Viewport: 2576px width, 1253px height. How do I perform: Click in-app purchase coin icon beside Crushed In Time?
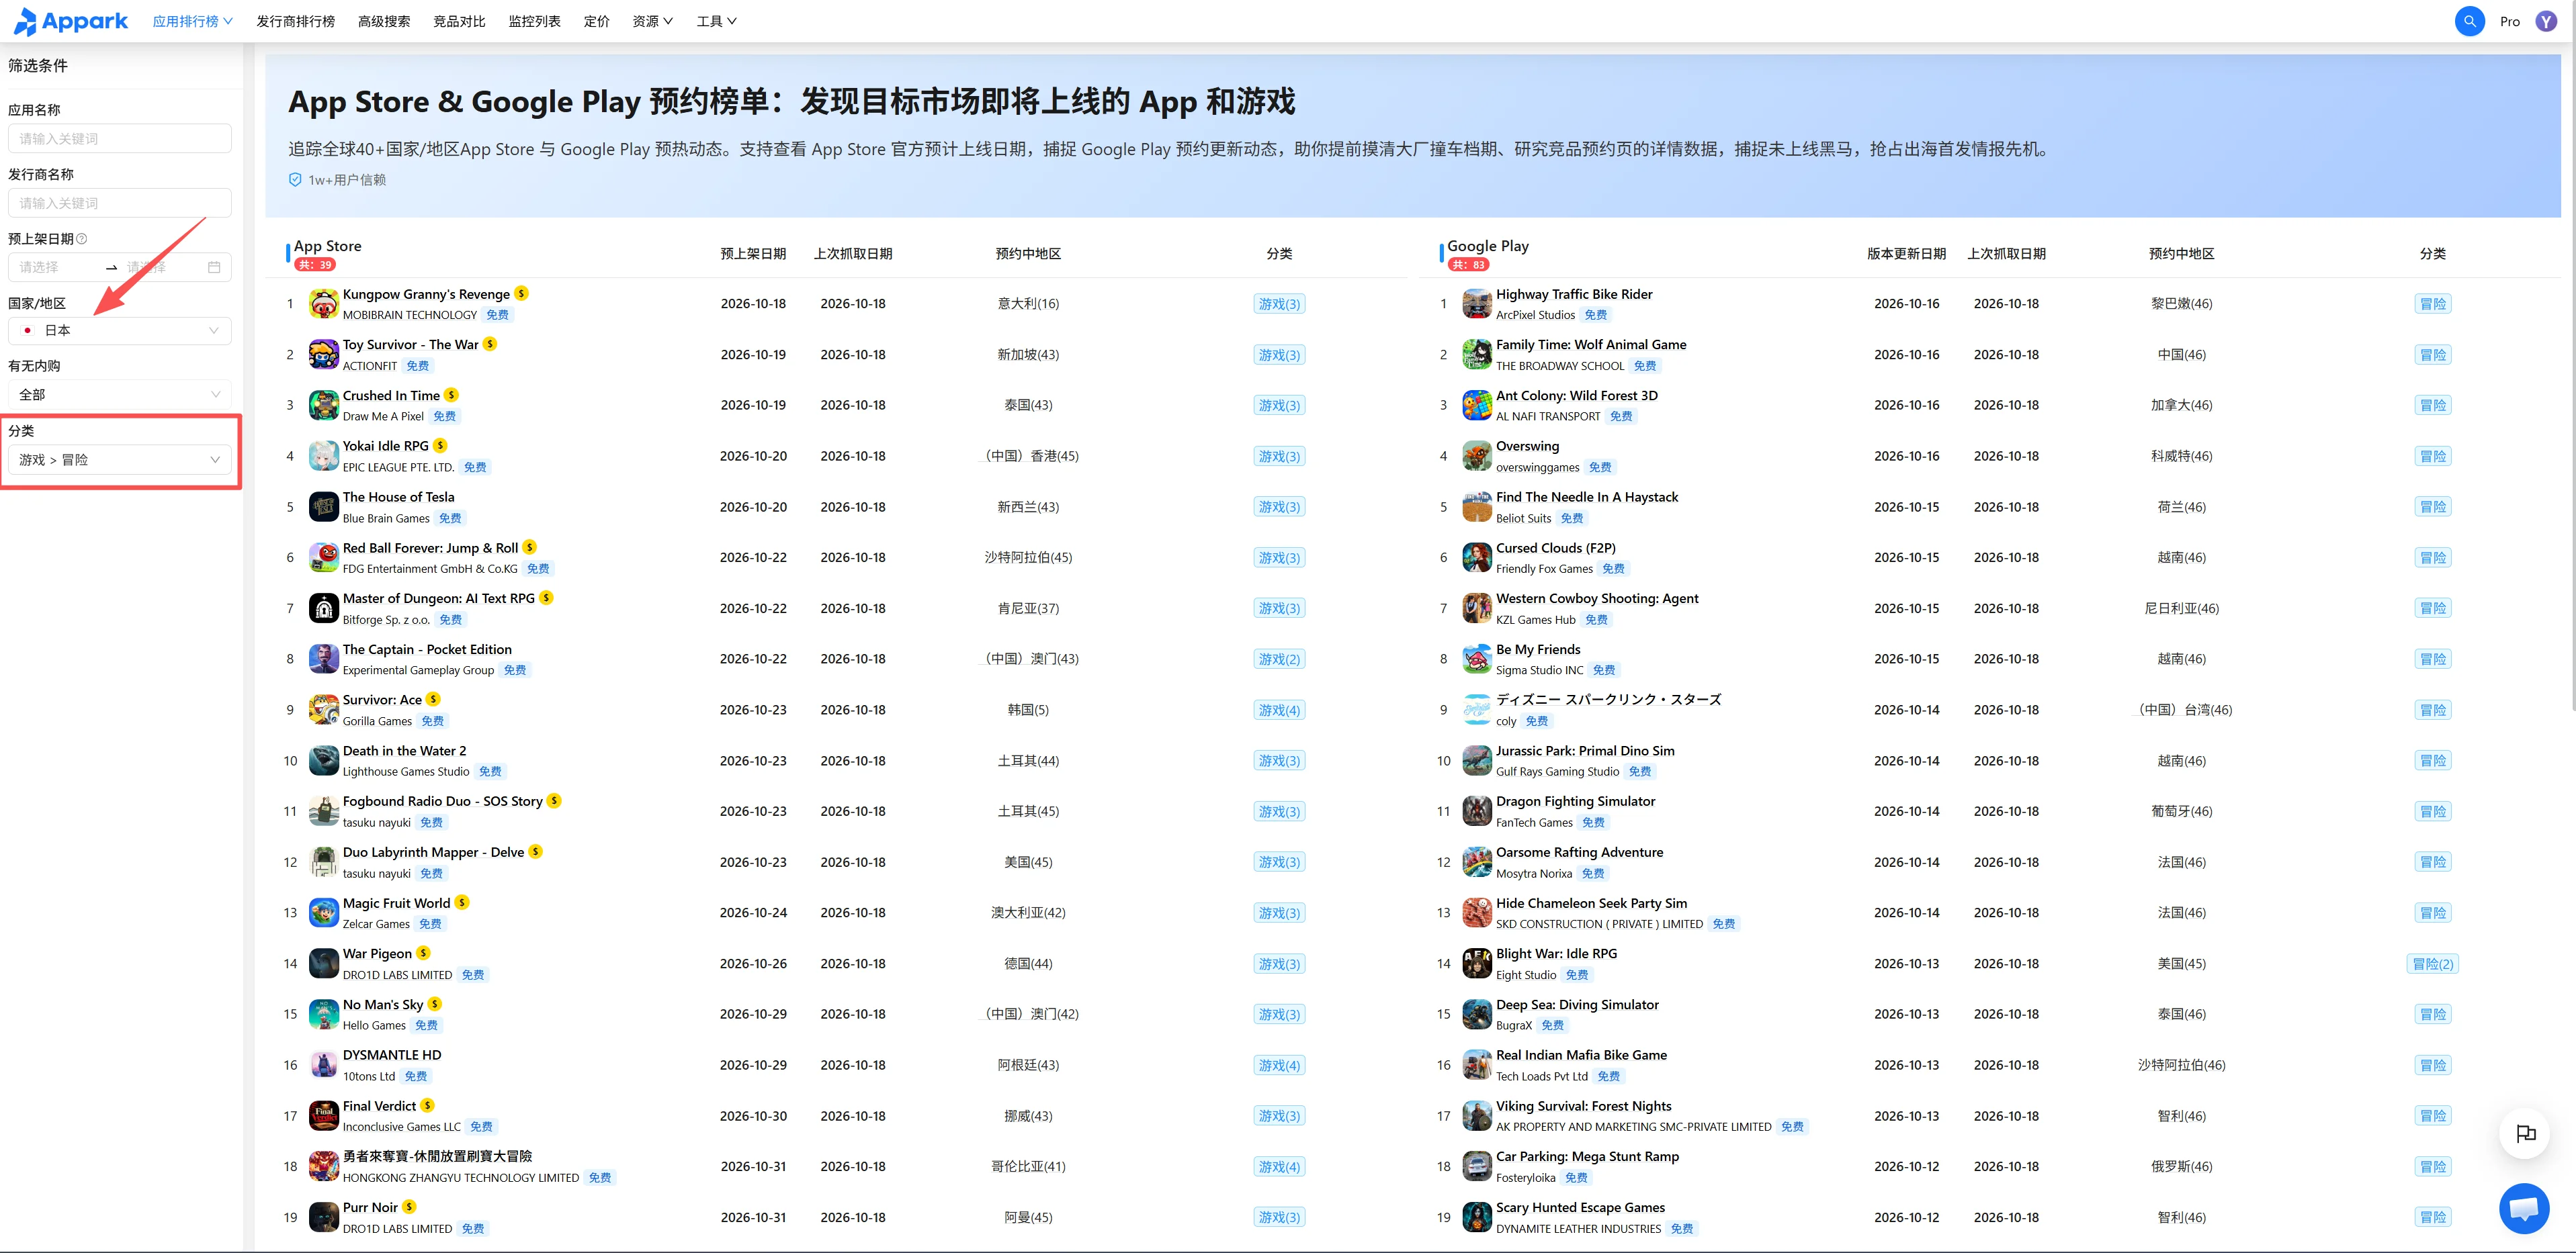(451, 395)
